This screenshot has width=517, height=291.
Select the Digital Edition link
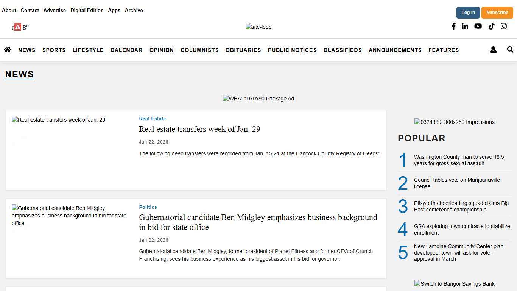coord(87,10)
